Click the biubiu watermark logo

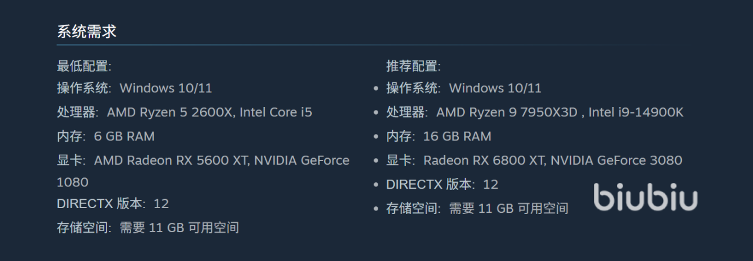[645, 197]
